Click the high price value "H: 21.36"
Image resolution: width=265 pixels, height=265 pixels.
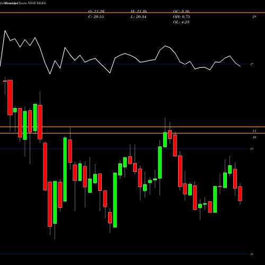pyautogui.click(x=139, y=11)
